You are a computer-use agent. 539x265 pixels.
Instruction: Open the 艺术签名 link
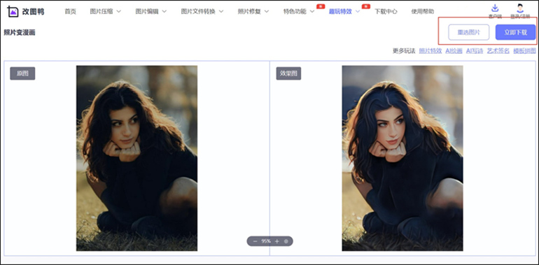(x=498, y=51)
